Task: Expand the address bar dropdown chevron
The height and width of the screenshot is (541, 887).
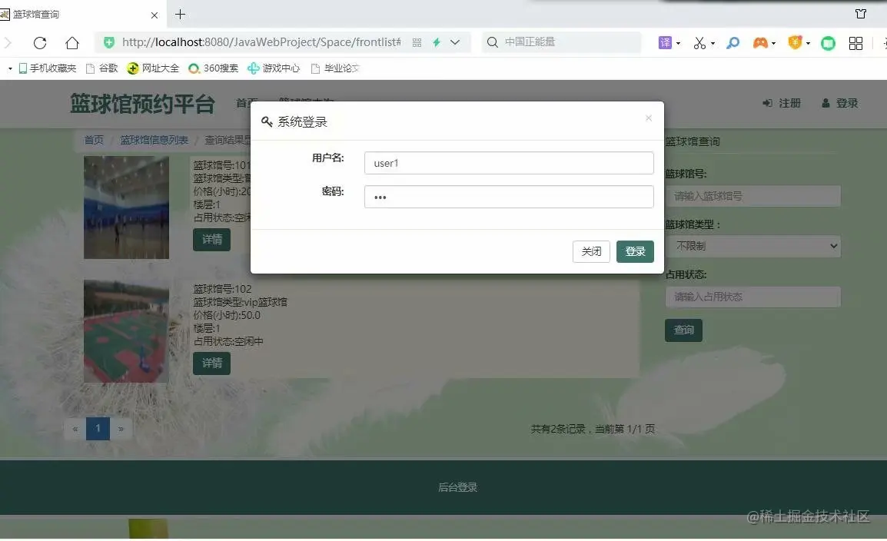Action: coord(455,42)
